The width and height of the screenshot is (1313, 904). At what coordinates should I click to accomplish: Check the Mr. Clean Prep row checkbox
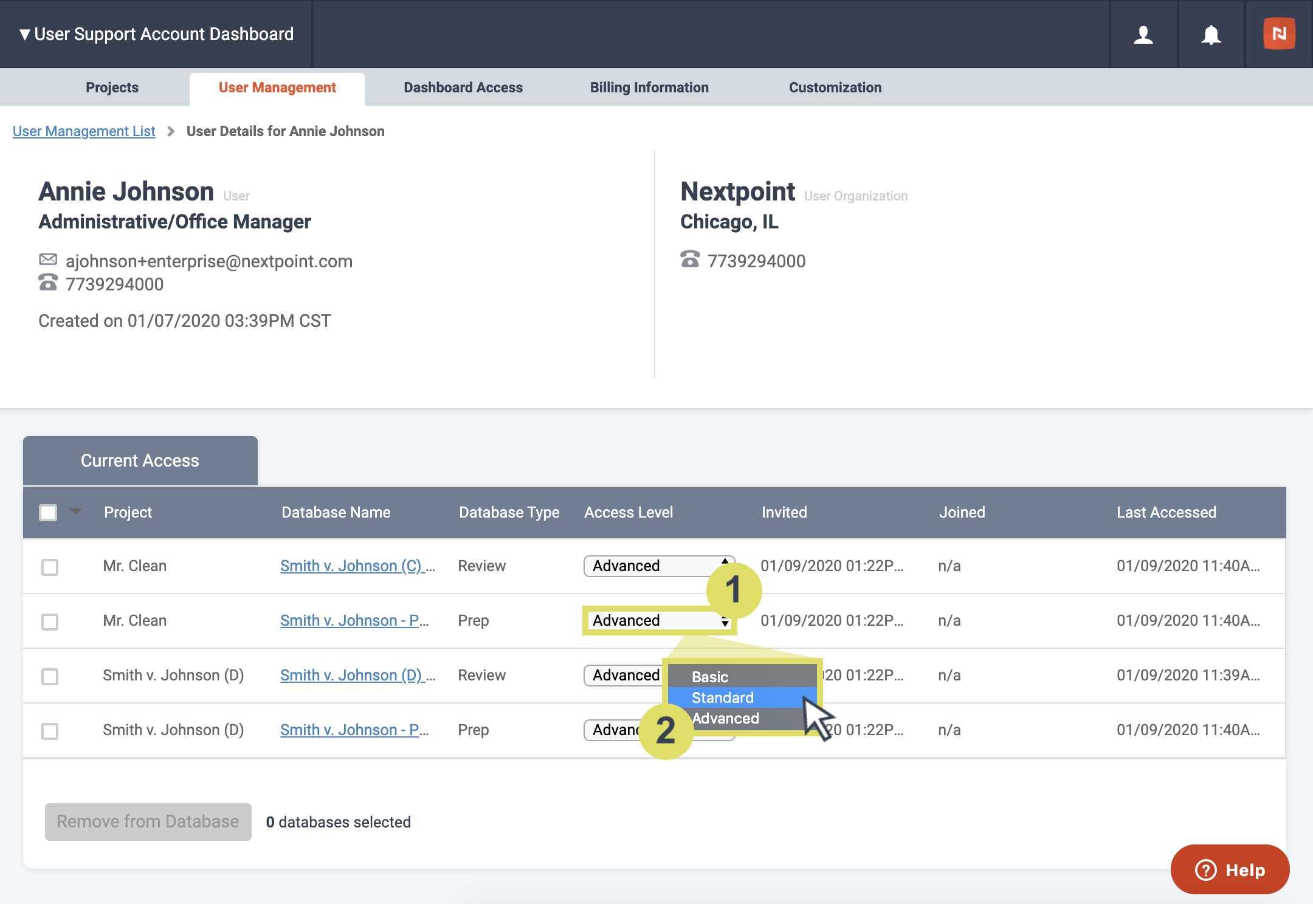tap(50, 621)
